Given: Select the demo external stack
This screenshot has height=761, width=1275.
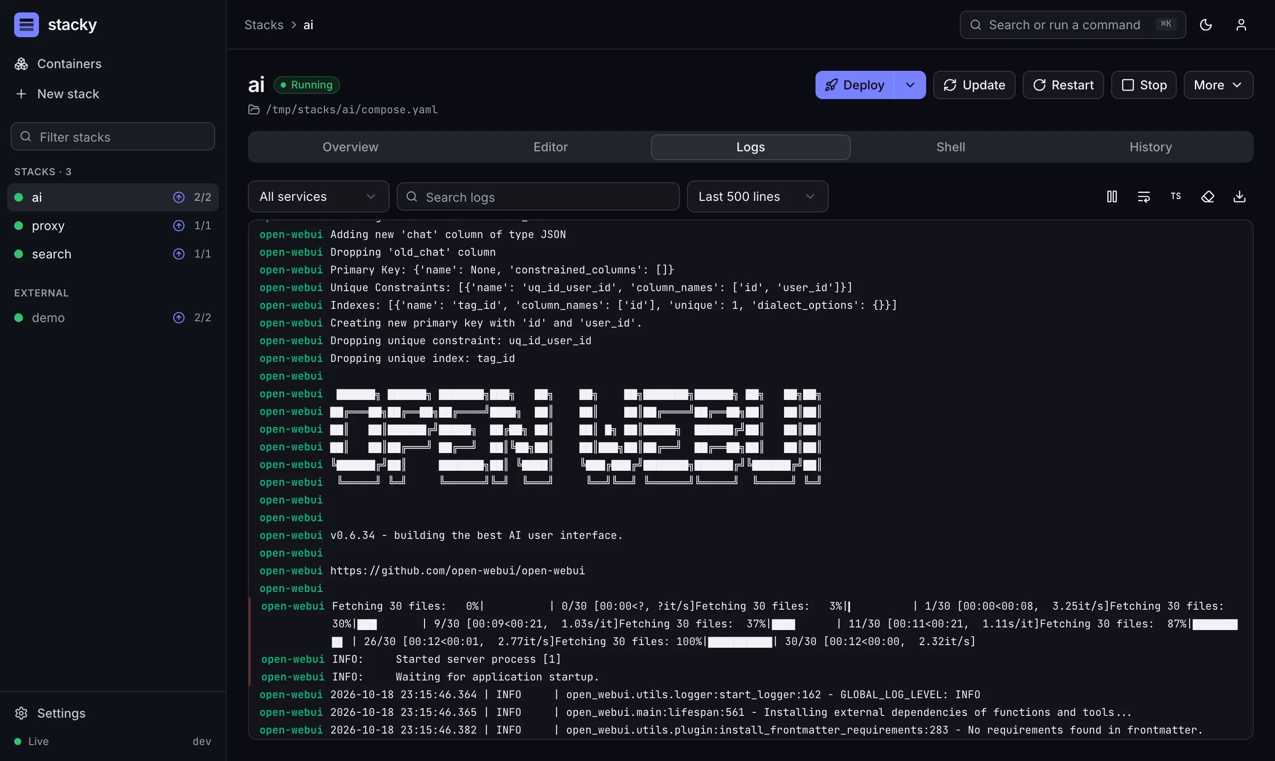Looking at the screenshot, I should (113, 318).
